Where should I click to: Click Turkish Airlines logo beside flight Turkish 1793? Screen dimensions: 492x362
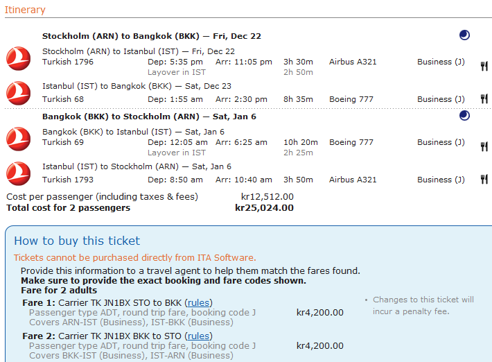[x=18, y=173]
